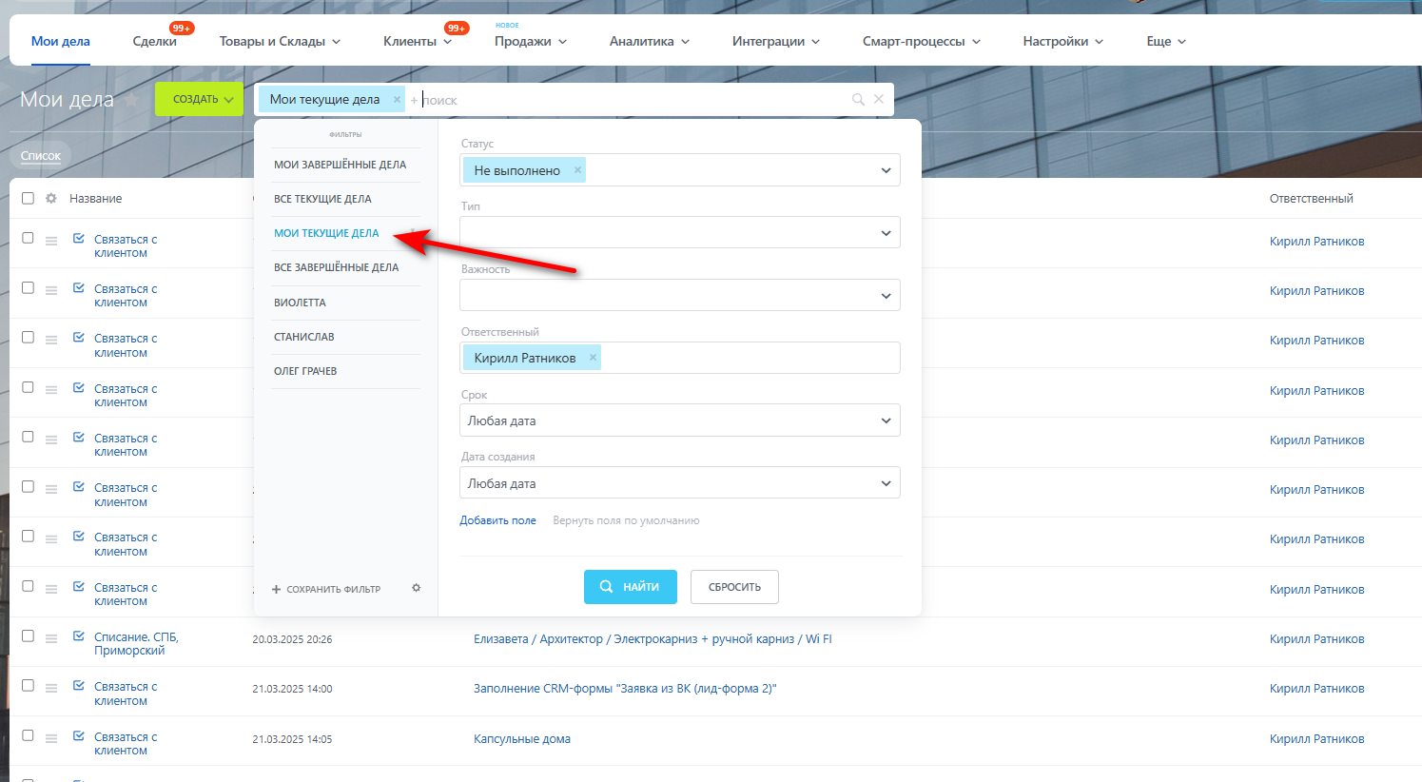Click the 'Добавить поле' link
The width and height of the screenshot is (1422, 782).
point(497,520)
